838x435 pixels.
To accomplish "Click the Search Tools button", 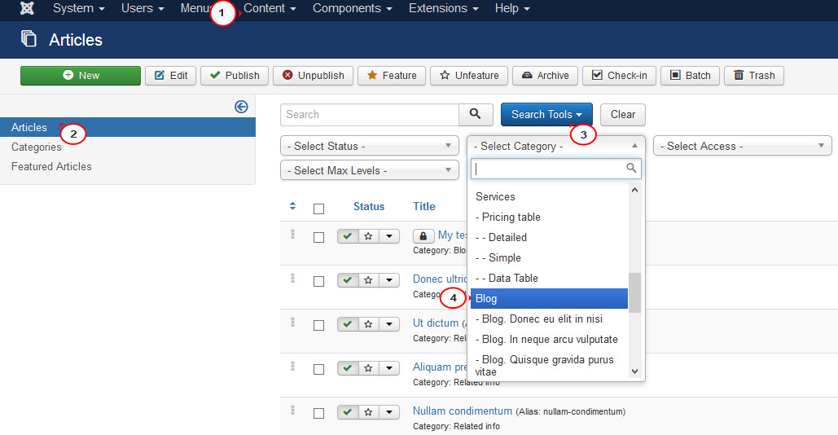I will [546, 114].
